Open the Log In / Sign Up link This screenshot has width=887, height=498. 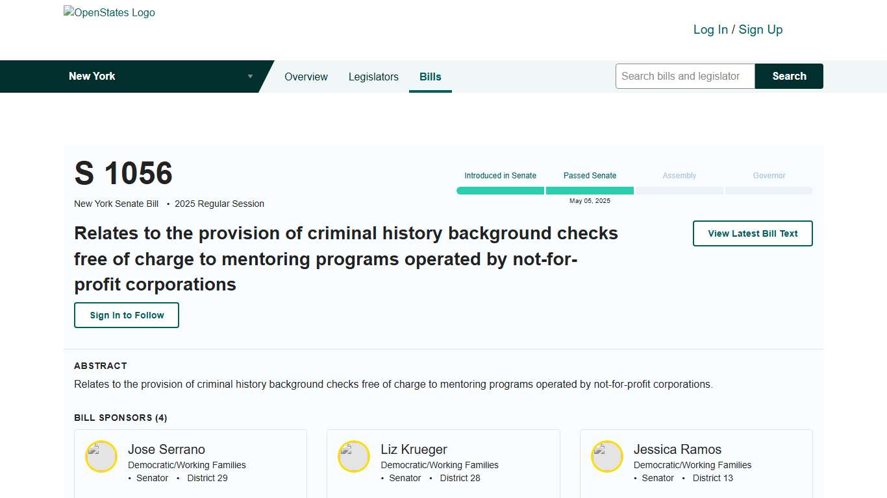738,30
